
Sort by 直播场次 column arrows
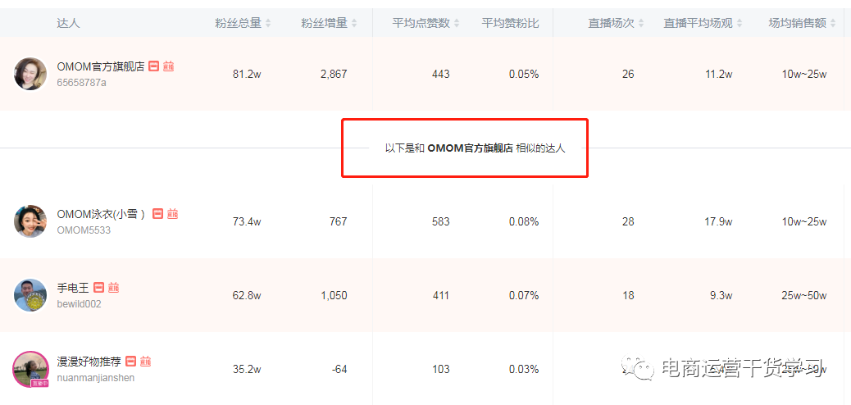tap(641, 23)
